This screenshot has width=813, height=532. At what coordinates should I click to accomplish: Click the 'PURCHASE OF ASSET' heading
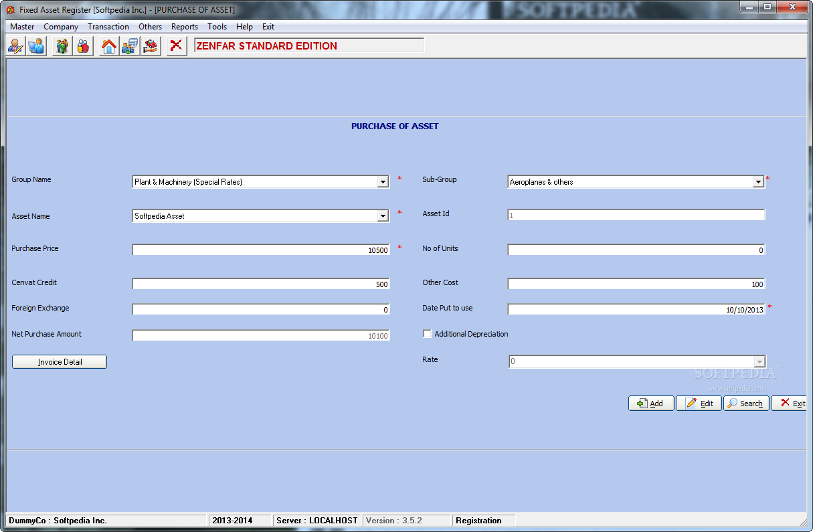(395, 126)
